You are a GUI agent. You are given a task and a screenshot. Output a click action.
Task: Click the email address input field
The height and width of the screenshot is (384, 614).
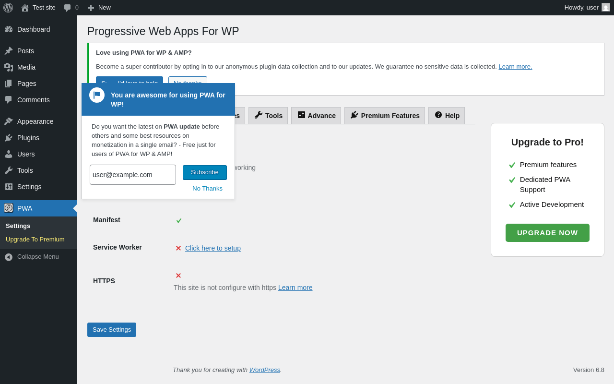(x=133, y=175)
